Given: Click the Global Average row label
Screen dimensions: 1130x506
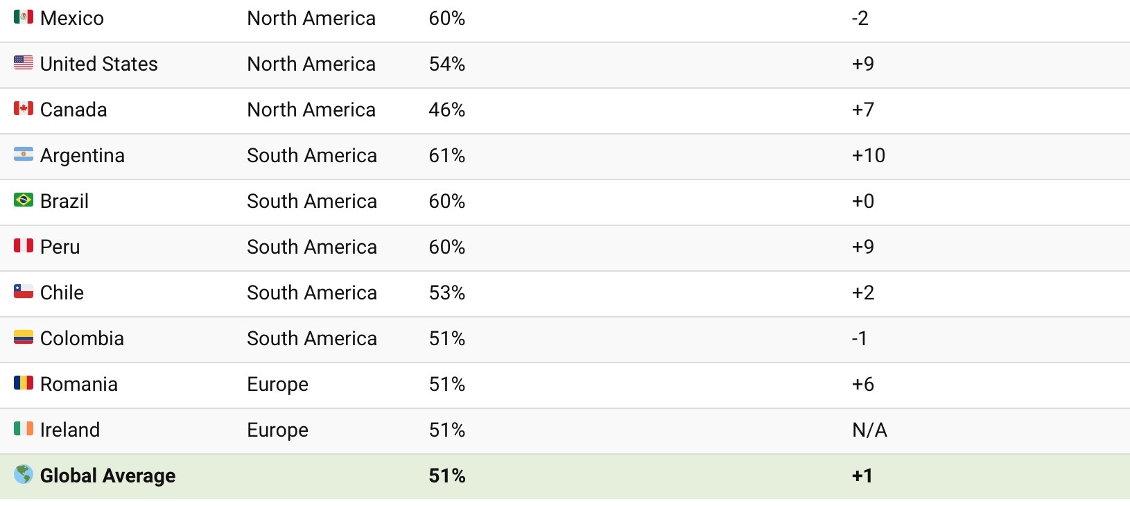Looking at the screenshot, I should [107, 476].
